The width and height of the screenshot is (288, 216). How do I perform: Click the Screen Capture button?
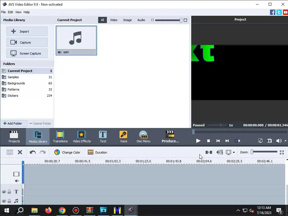(27, 53)
